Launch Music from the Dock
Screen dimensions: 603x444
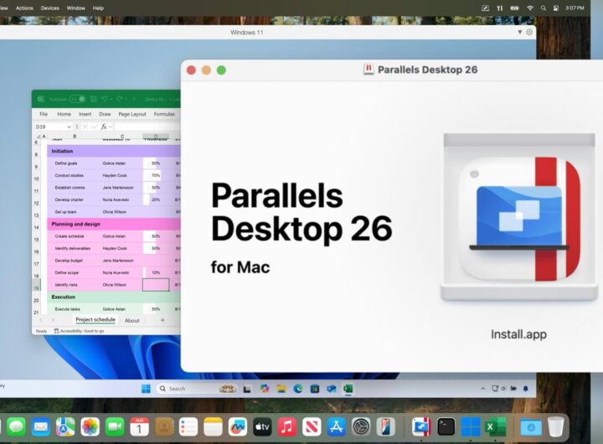tap(287, 426)
